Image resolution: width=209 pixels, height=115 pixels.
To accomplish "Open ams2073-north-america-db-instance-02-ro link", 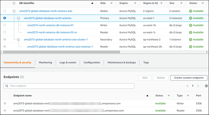I will (52, 33).
